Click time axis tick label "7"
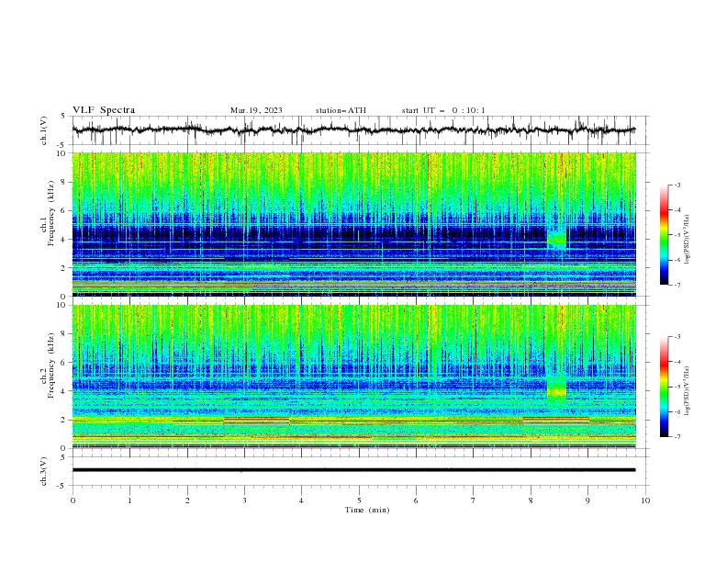 pos(474,500)
